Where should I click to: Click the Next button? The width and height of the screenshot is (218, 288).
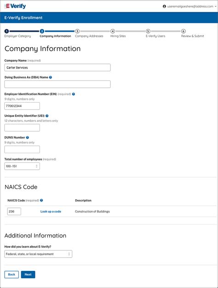[x=28, y=274]
